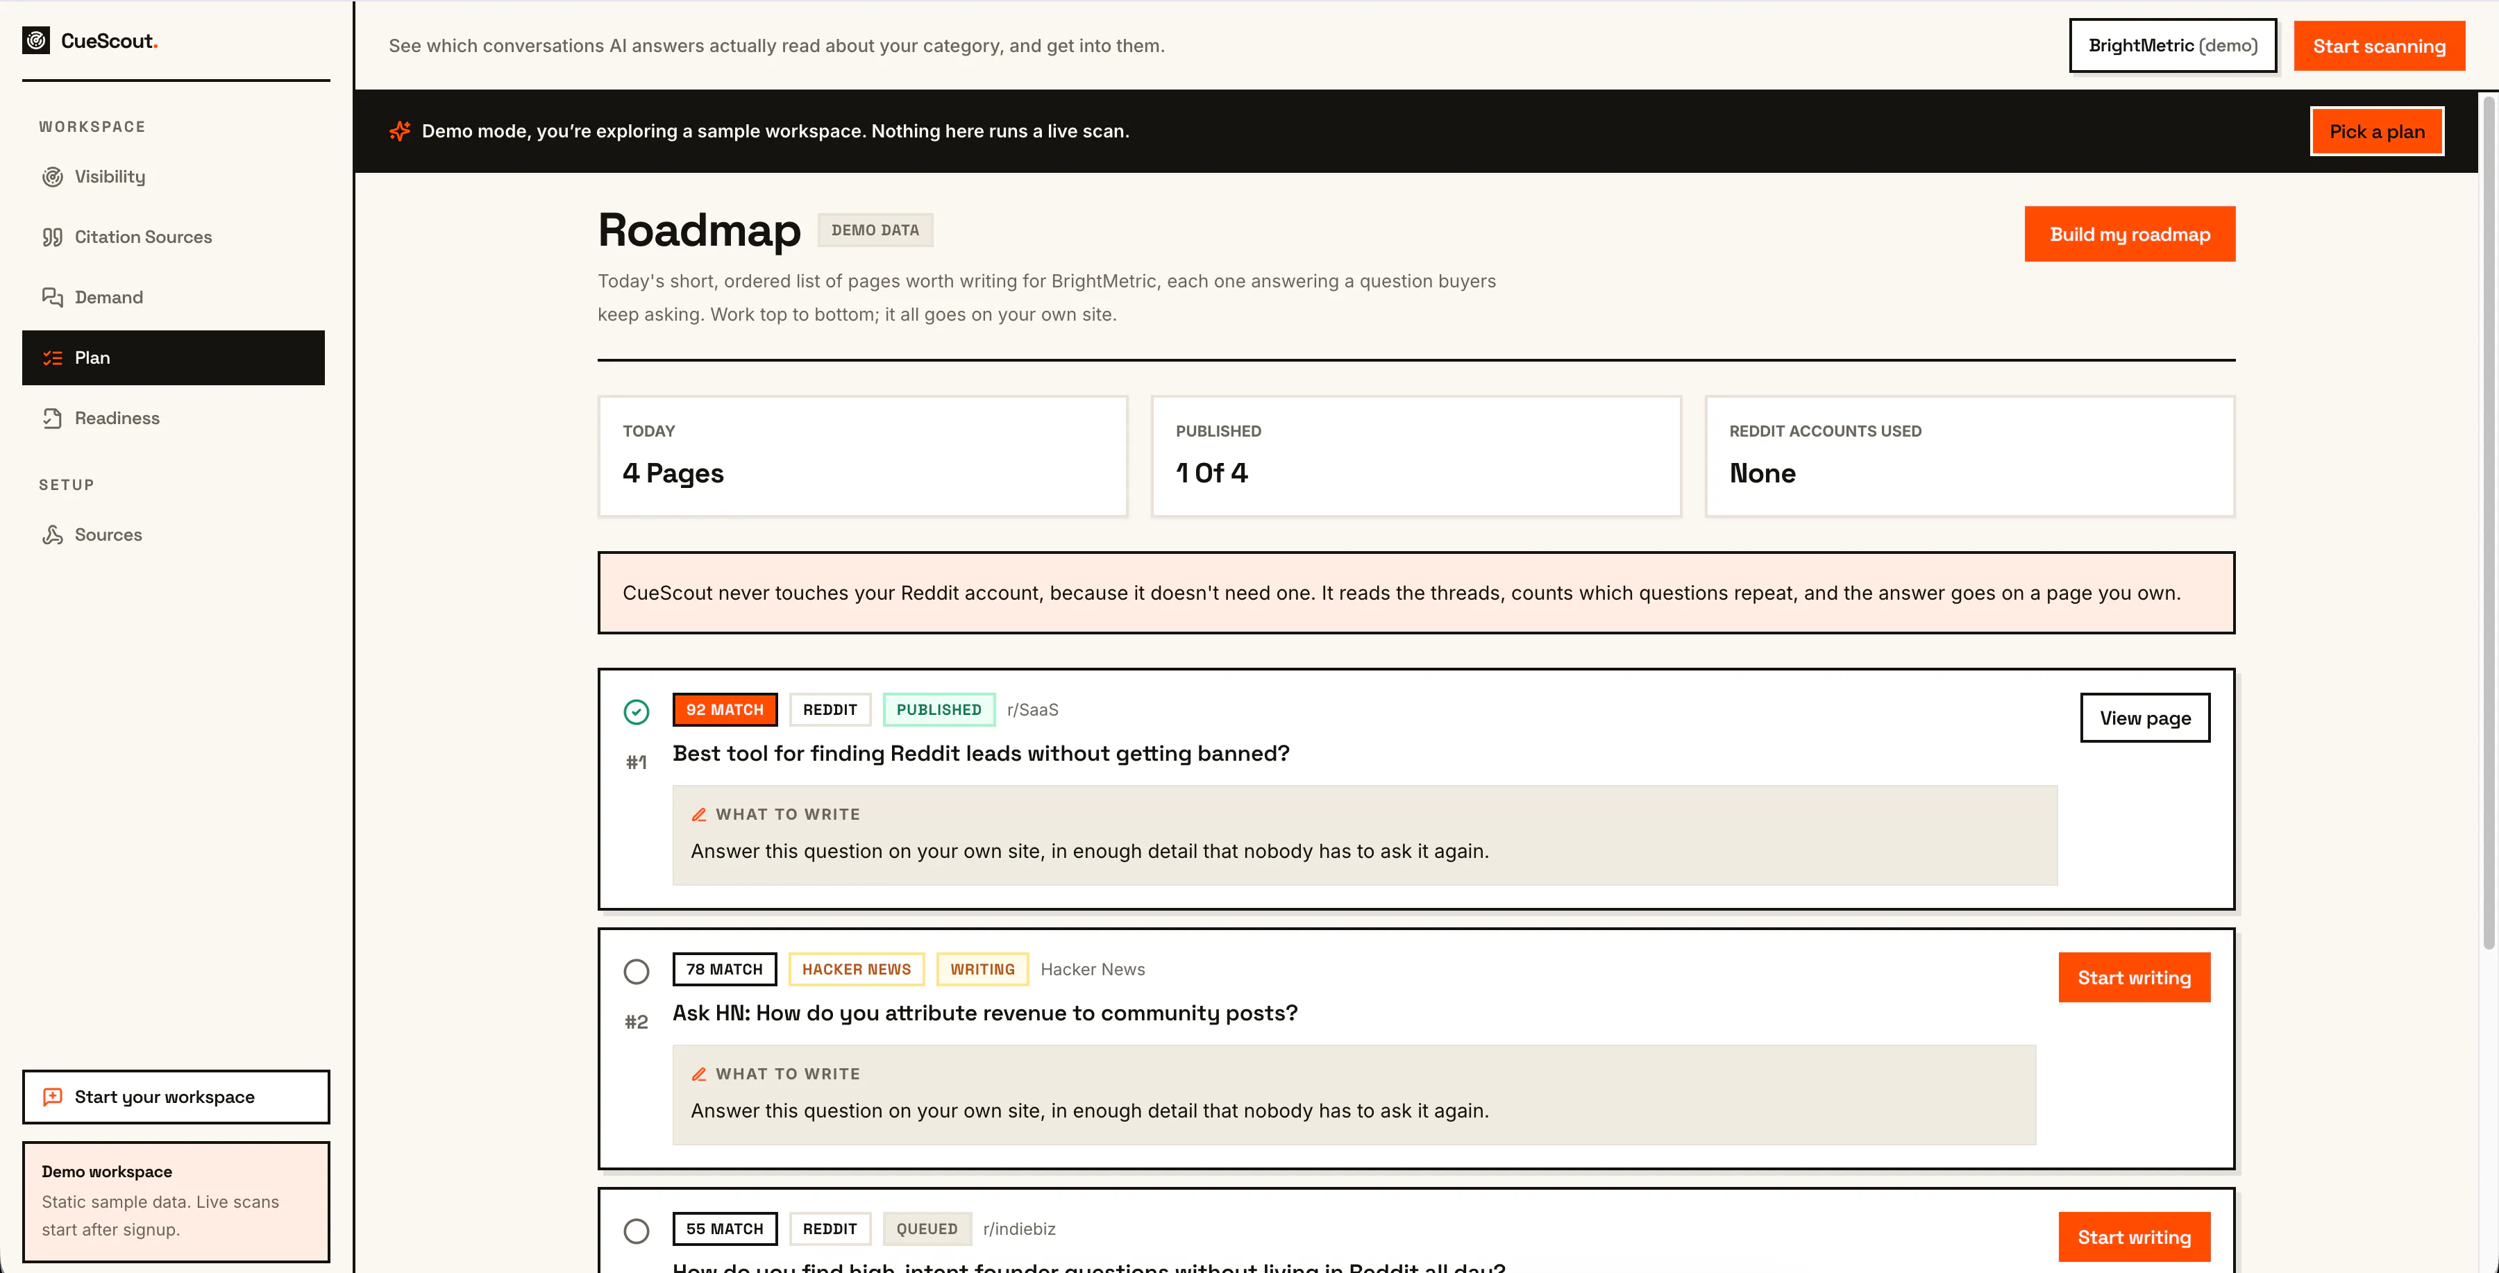Screen dimensions: 2499x1273
Task: Click the Published 1 Of 4 stat card
Action: click(1415, 456)
